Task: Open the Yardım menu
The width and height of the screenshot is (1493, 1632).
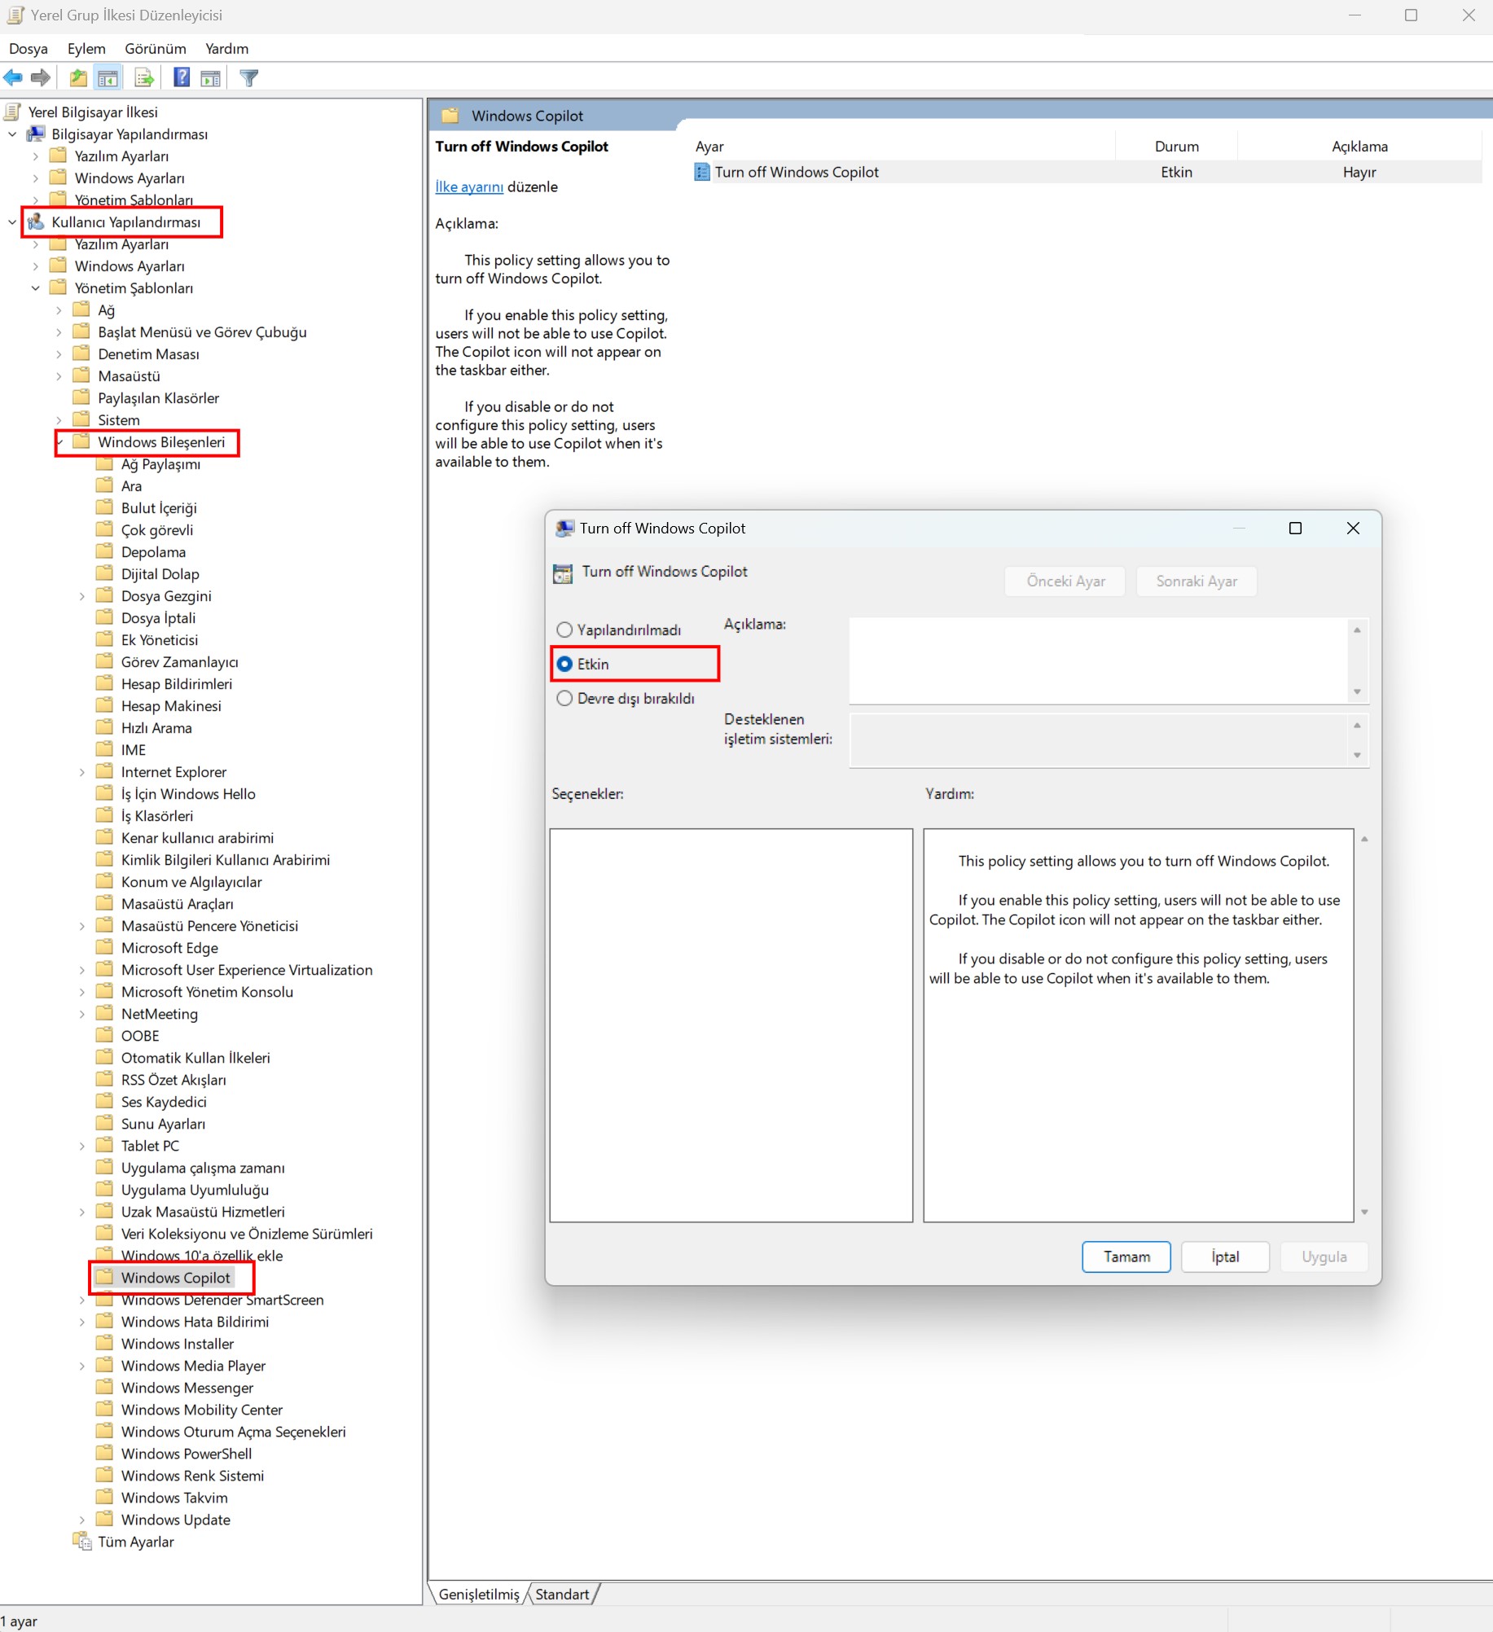Action: coord(226,49)
